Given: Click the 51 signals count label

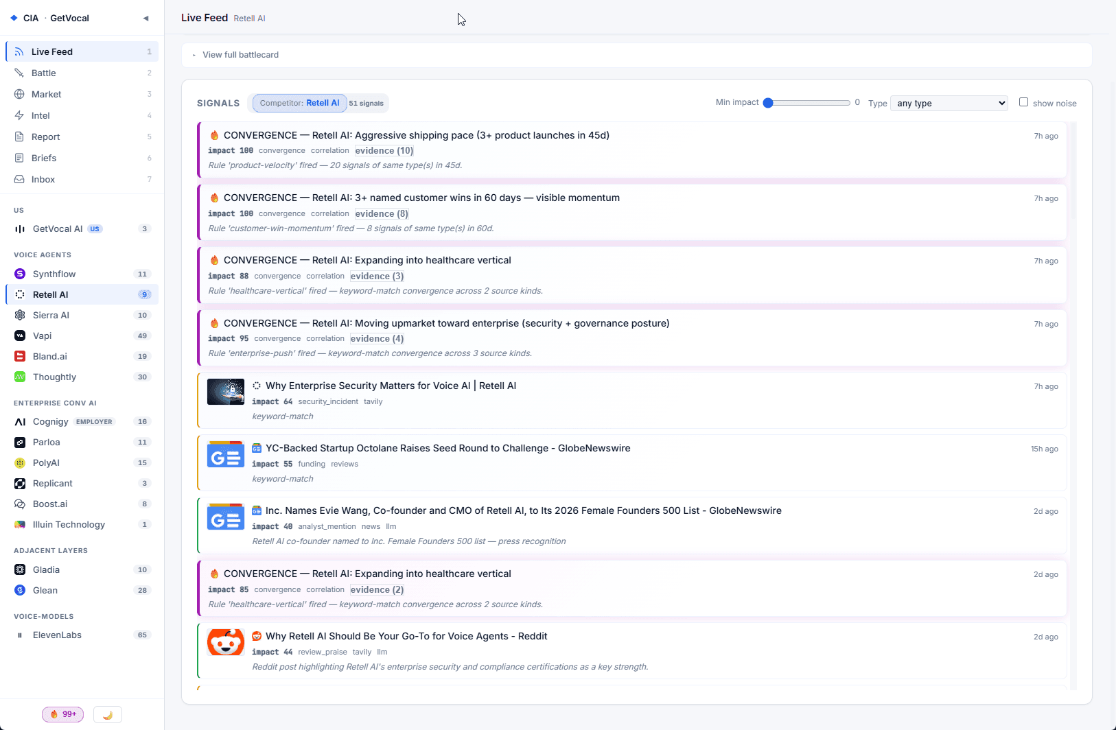Looking at the screenshot, I should click(x=367, y=104).
